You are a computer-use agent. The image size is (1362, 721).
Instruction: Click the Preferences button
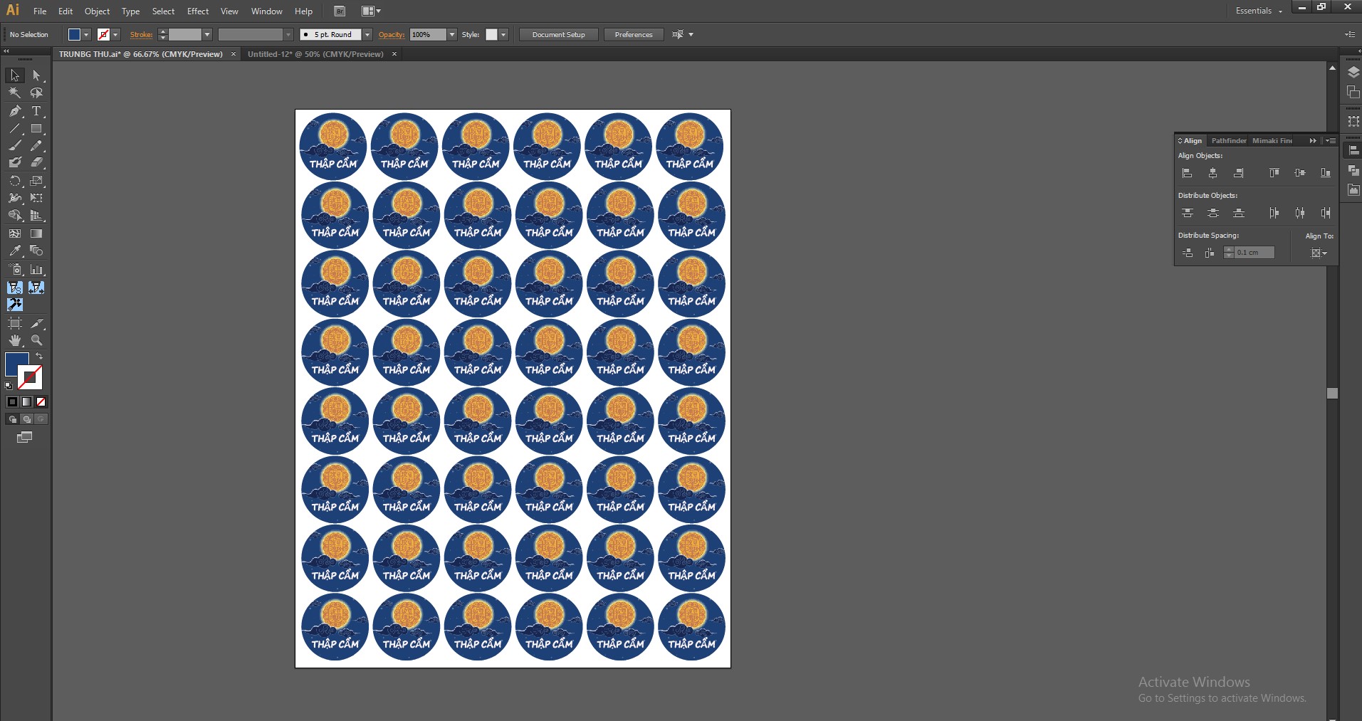[x=633, y=34]
